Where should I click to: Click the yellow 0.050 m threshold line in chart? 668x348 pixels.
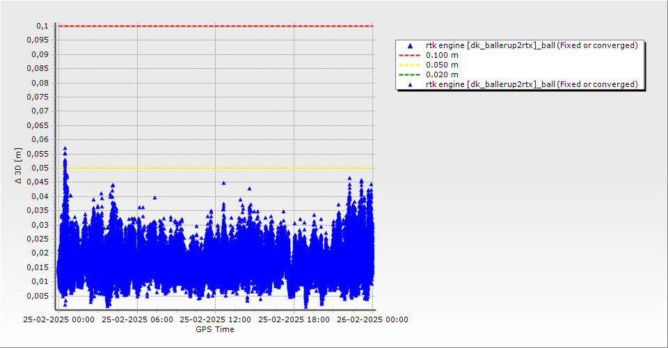point(216,168)
